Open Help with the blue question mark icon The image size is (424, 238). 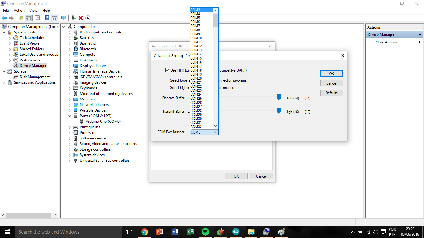[47, 18]
